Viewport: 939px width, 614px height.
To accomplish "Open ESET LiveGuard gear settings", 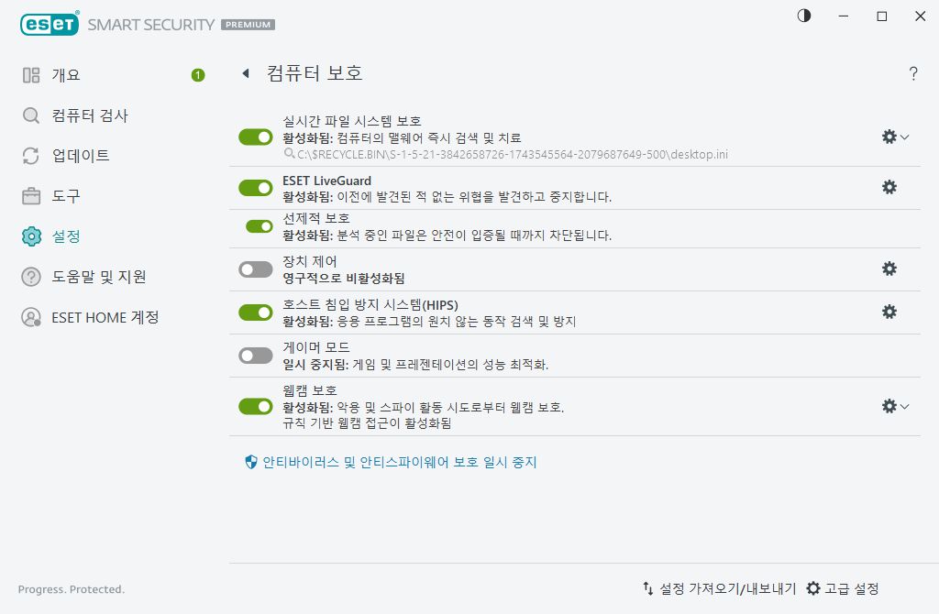I will 889,187.
